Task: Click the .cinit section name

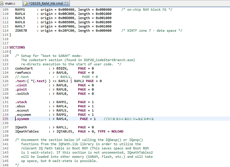Action: (x=21, y=85)
